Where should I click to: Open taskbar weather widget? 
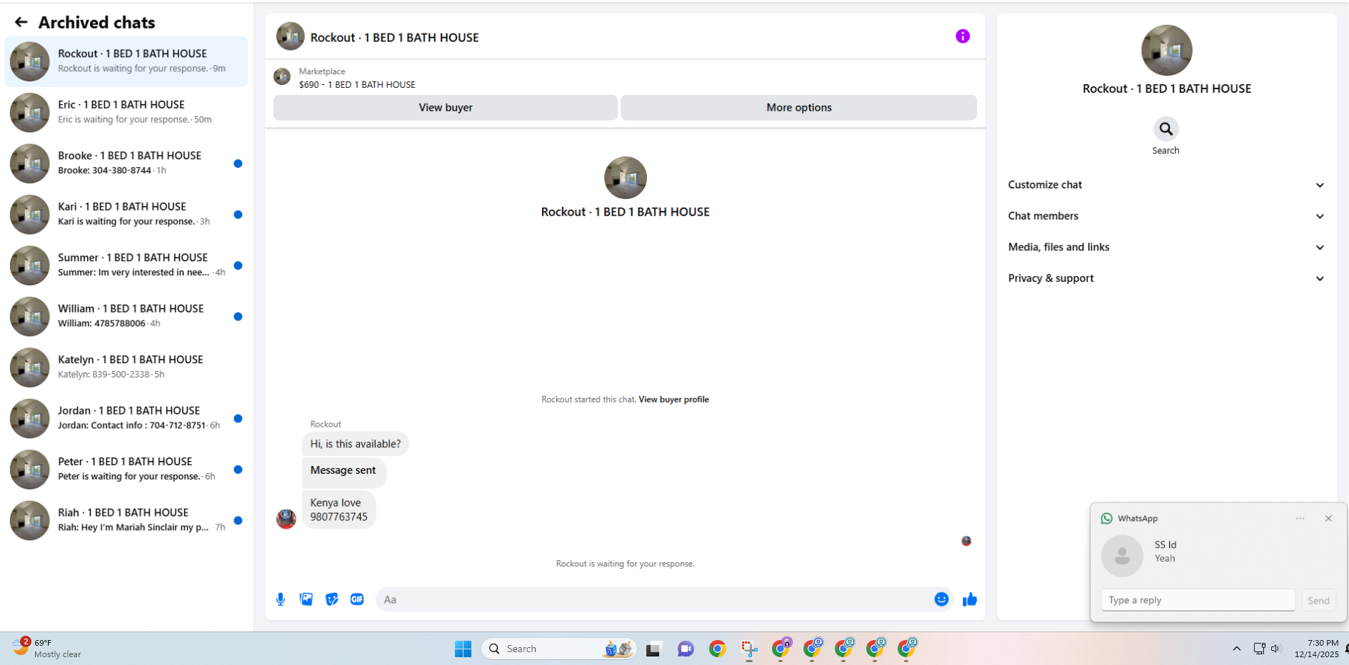point(46,648)
